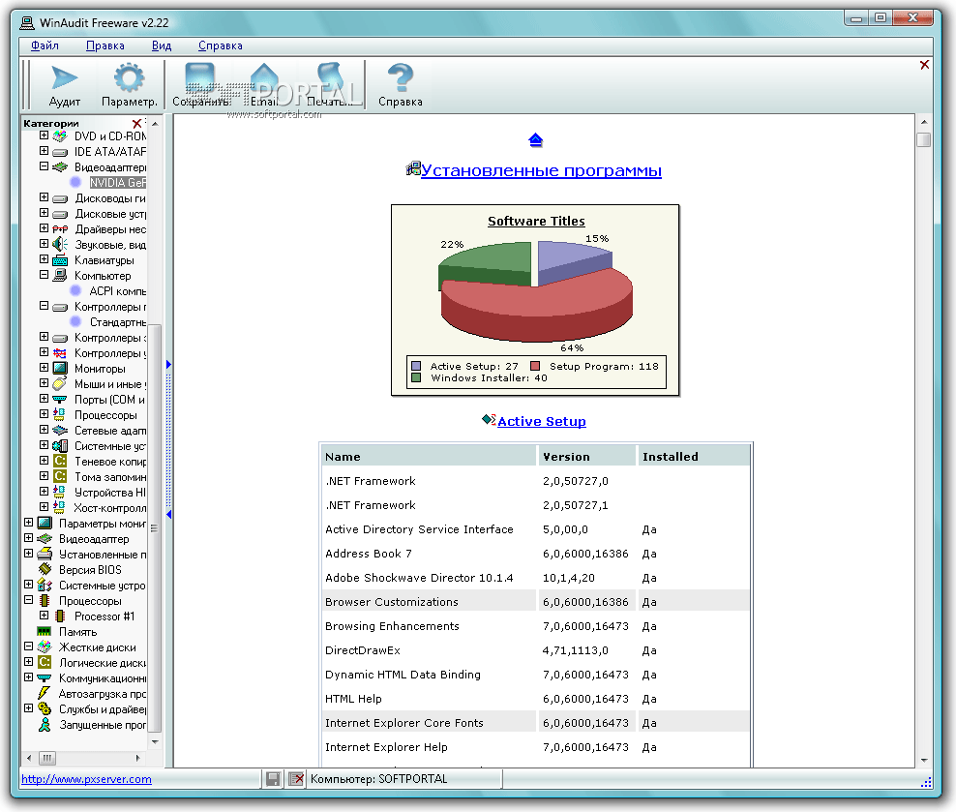Screen dimensions: 956x812
Task: Click the Звуковые speaker icon
Action: tap(60, 245)
